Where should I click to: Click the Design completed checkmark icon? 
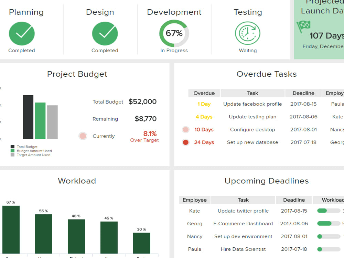(105, 33)
